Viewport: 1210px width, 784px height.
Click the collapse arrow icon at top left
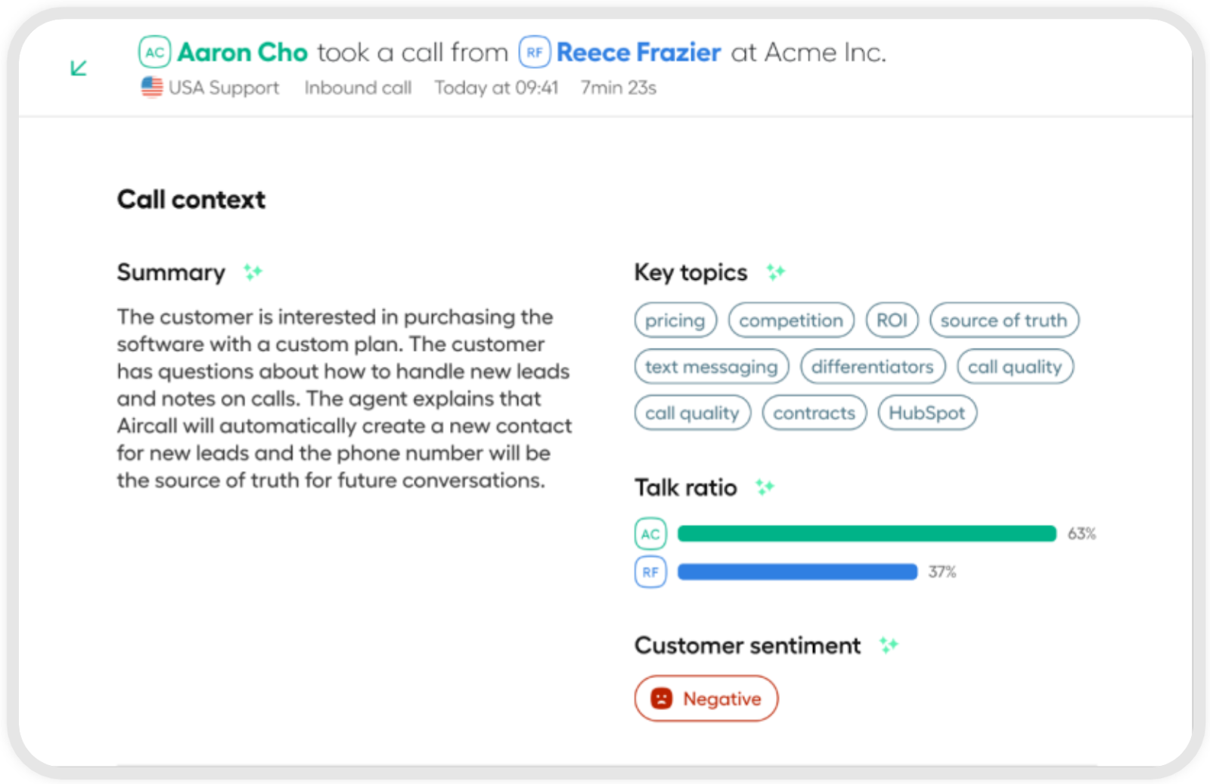[79, 68]
